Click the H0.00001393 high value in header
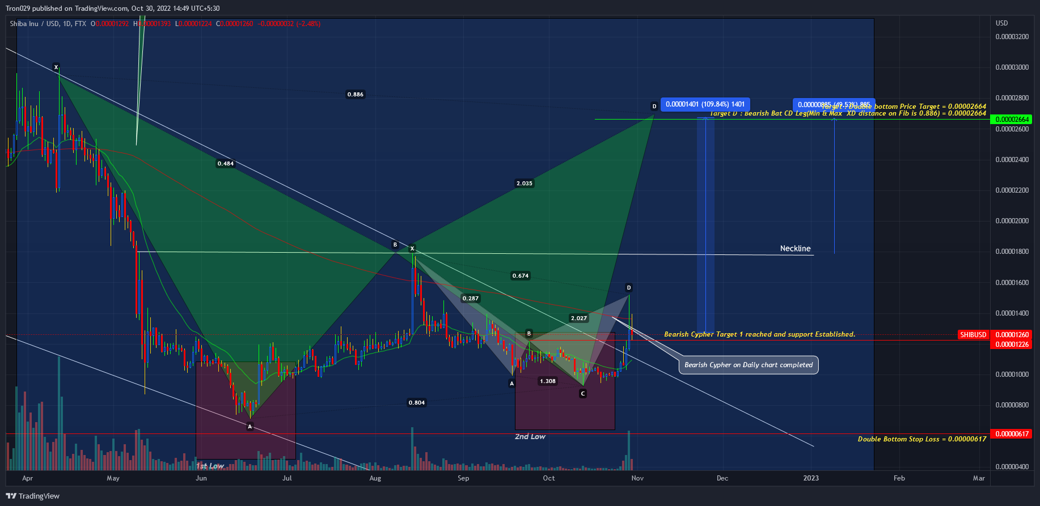 point(152,24)
